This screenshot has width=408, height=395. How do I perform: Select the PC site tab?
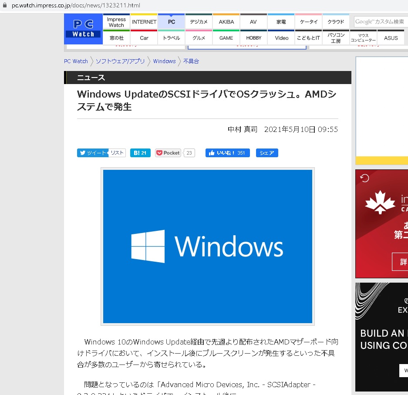click(172, 22)
